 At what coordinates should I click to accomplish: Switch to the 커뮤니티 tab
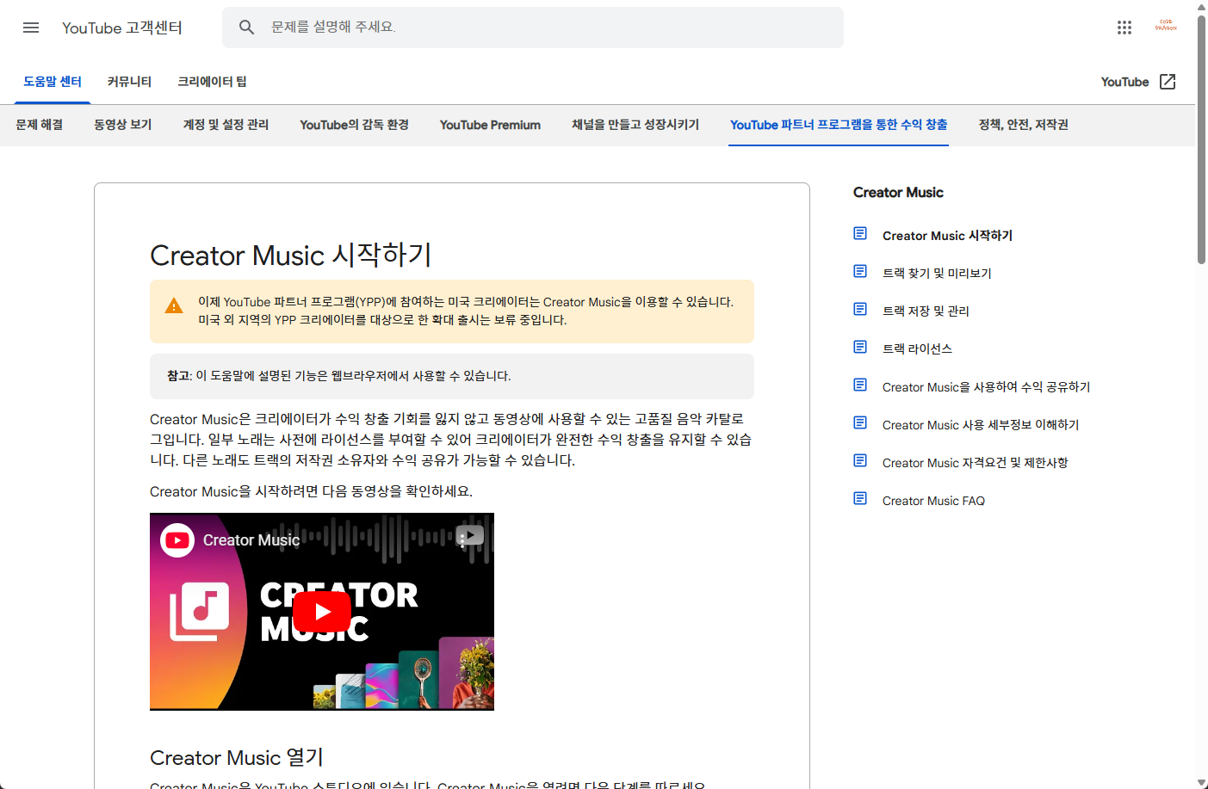point(129,82)
